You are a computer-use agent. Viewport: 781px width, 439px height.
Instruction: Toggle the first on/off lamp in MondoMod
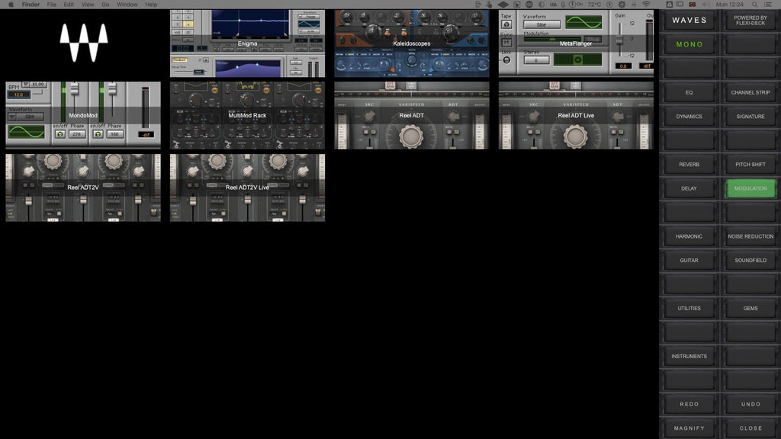pyautogui.click(x=60, y=134)
